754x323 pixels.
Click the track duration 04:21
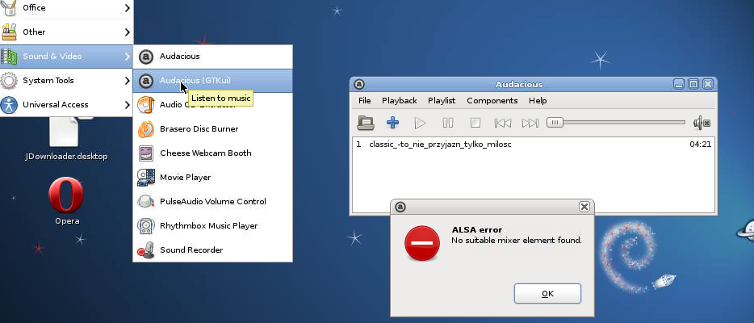(700, 145)
